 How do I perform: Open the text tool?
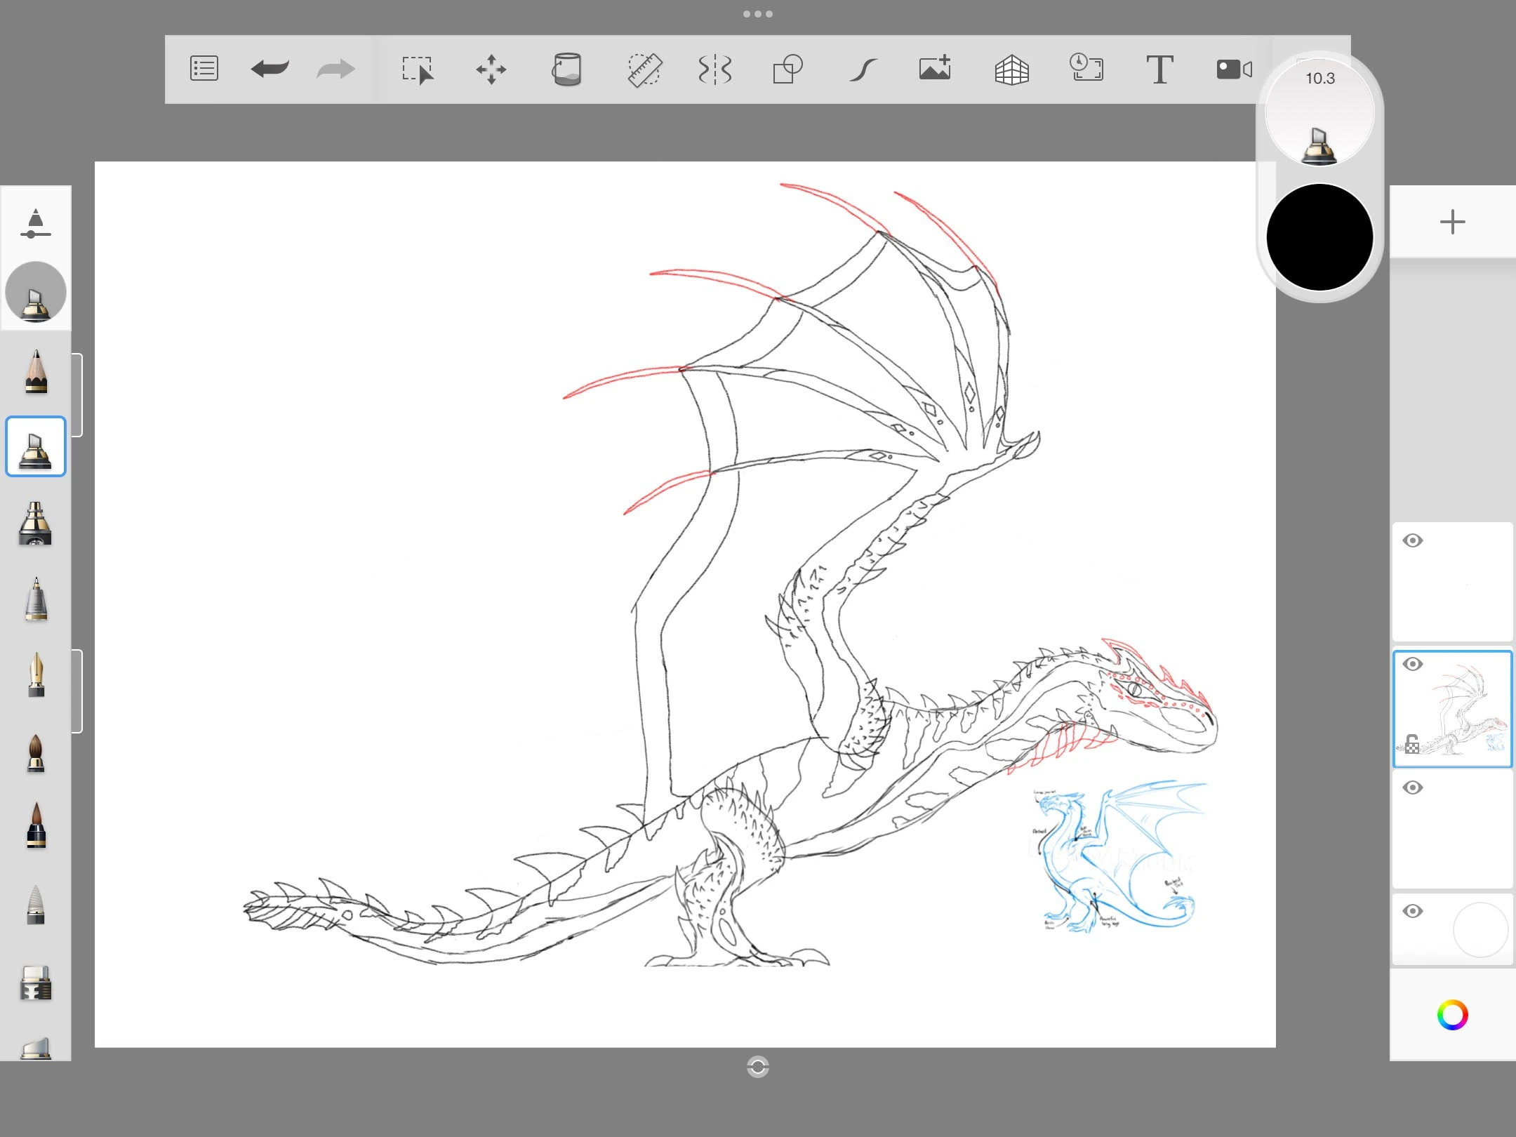click(x=1159, y=69)
